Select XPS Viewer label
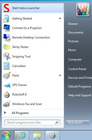Viewport: 92px width, 140px height. 19,85
